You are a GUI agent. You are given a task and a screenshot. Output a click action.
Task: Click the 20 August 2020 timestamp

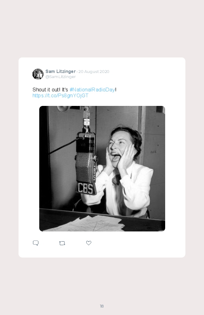click(94, 71)
